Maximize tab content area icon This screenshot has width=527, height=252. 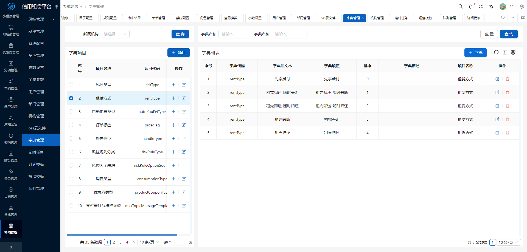click(x=523, y=18)
